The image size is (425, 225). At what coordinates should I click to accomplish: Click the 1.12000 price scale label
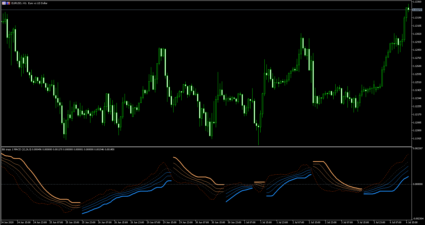(417, 130)
